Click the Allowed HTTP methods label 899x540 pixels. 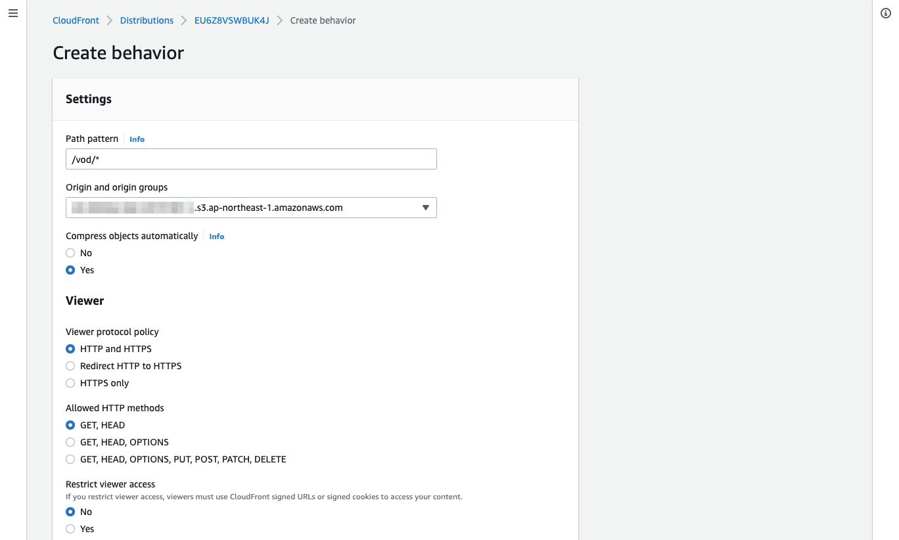pyautogui.click(x=115, y=408)
